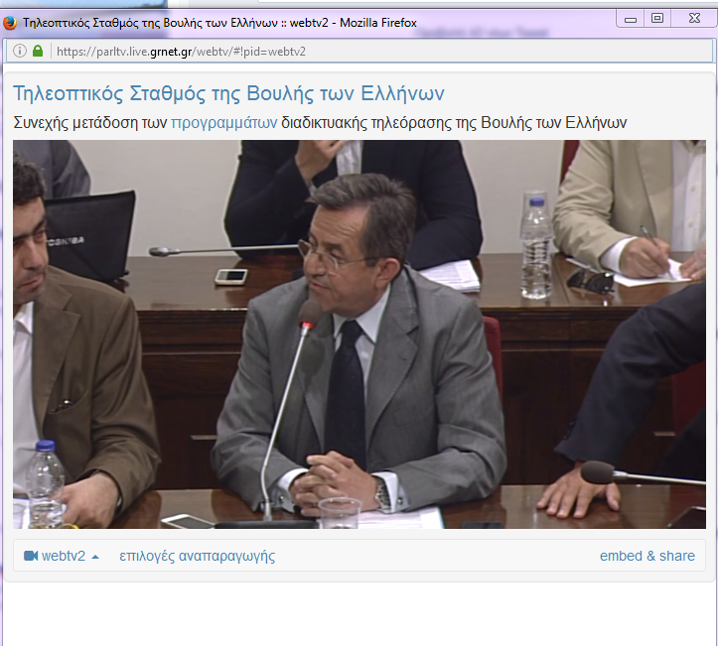The width and height of the screenshot is (718, 646).
Task: Minimize the Firefox window
Action: click(631, 19)
